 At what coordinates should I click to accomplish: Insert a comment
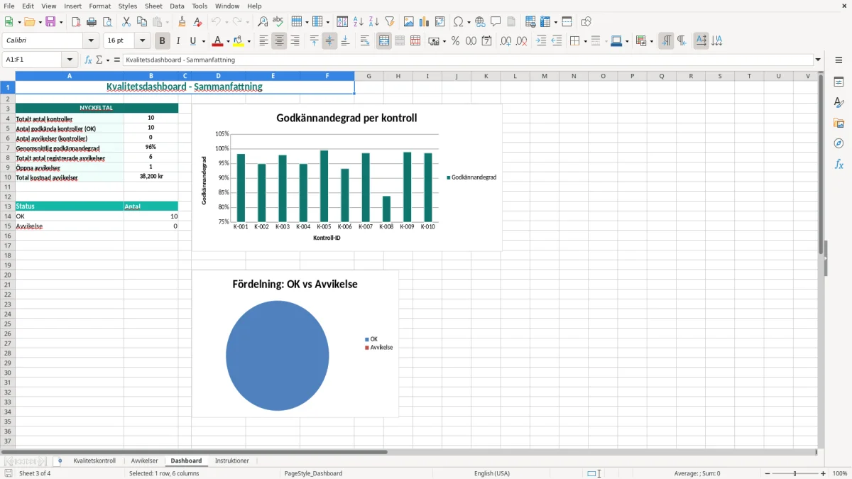[496, 22]
